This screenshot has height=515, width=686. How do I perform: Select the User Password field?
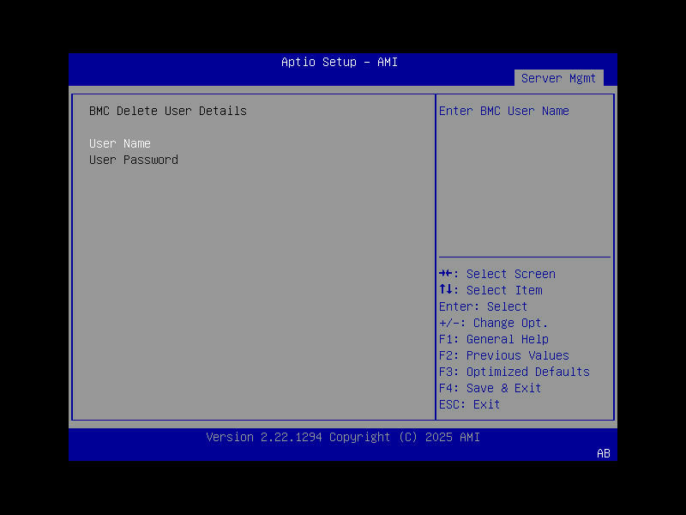pos(133,160)
